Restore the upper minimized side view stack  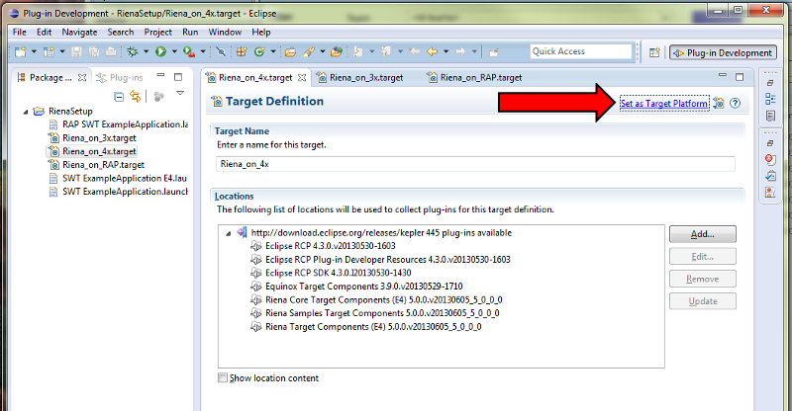pos(770,83)
